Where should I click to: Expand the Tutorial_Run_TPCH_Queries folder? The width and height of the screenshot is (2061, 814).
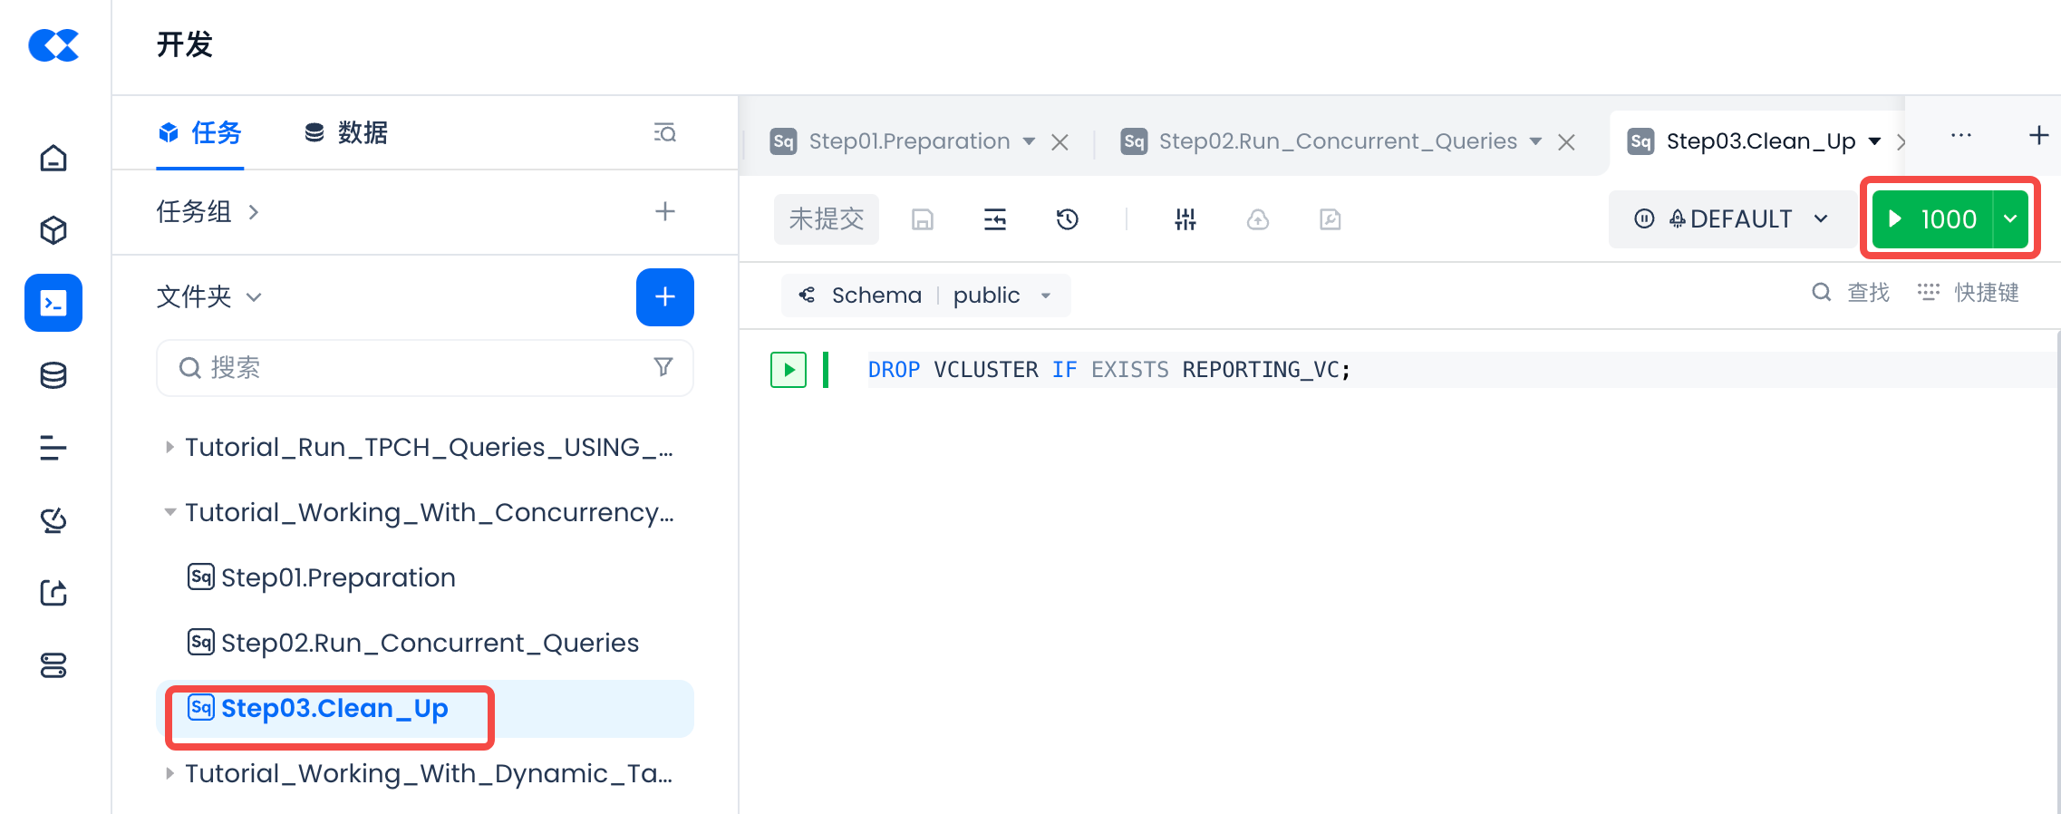(x=169, y=447)
